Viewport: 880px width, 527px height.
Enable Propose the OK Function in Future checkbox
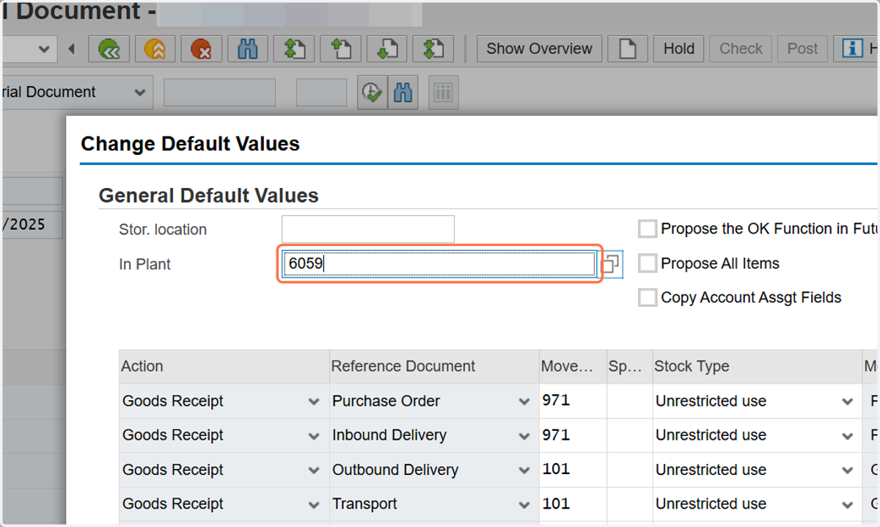tap(648, 229)
